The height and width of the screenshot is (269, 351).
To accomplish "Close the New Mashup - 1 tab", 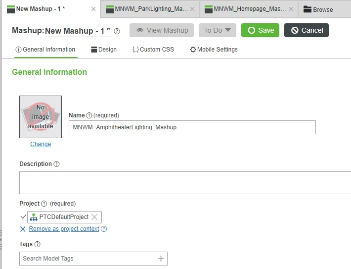I will (x=93, y=9).
